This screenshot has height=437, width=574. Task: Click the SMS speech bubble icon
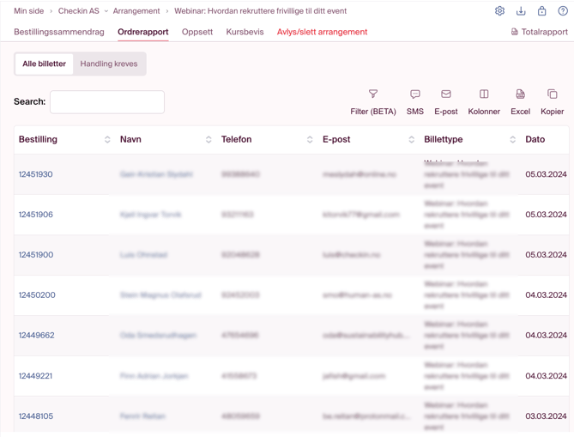click(x=415, y=94)
